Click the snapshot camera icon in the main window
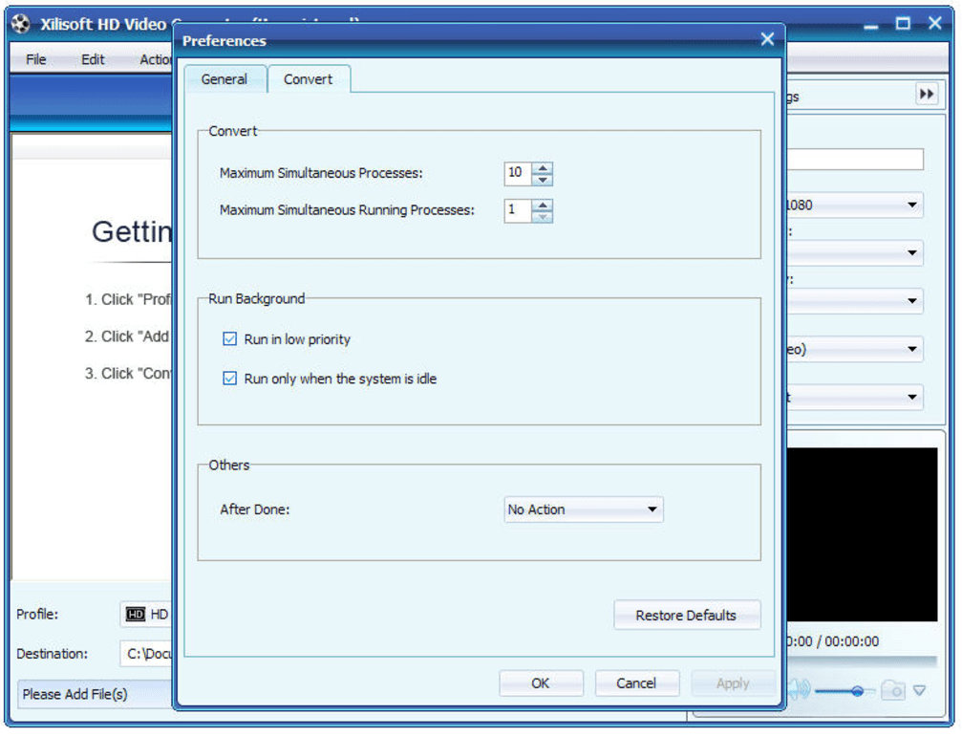962x737 pixels. point(893,690)
